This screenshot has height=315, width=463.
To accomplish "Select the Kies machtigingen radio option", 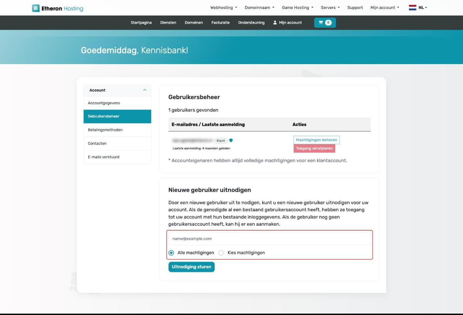I will coord(221,253).
